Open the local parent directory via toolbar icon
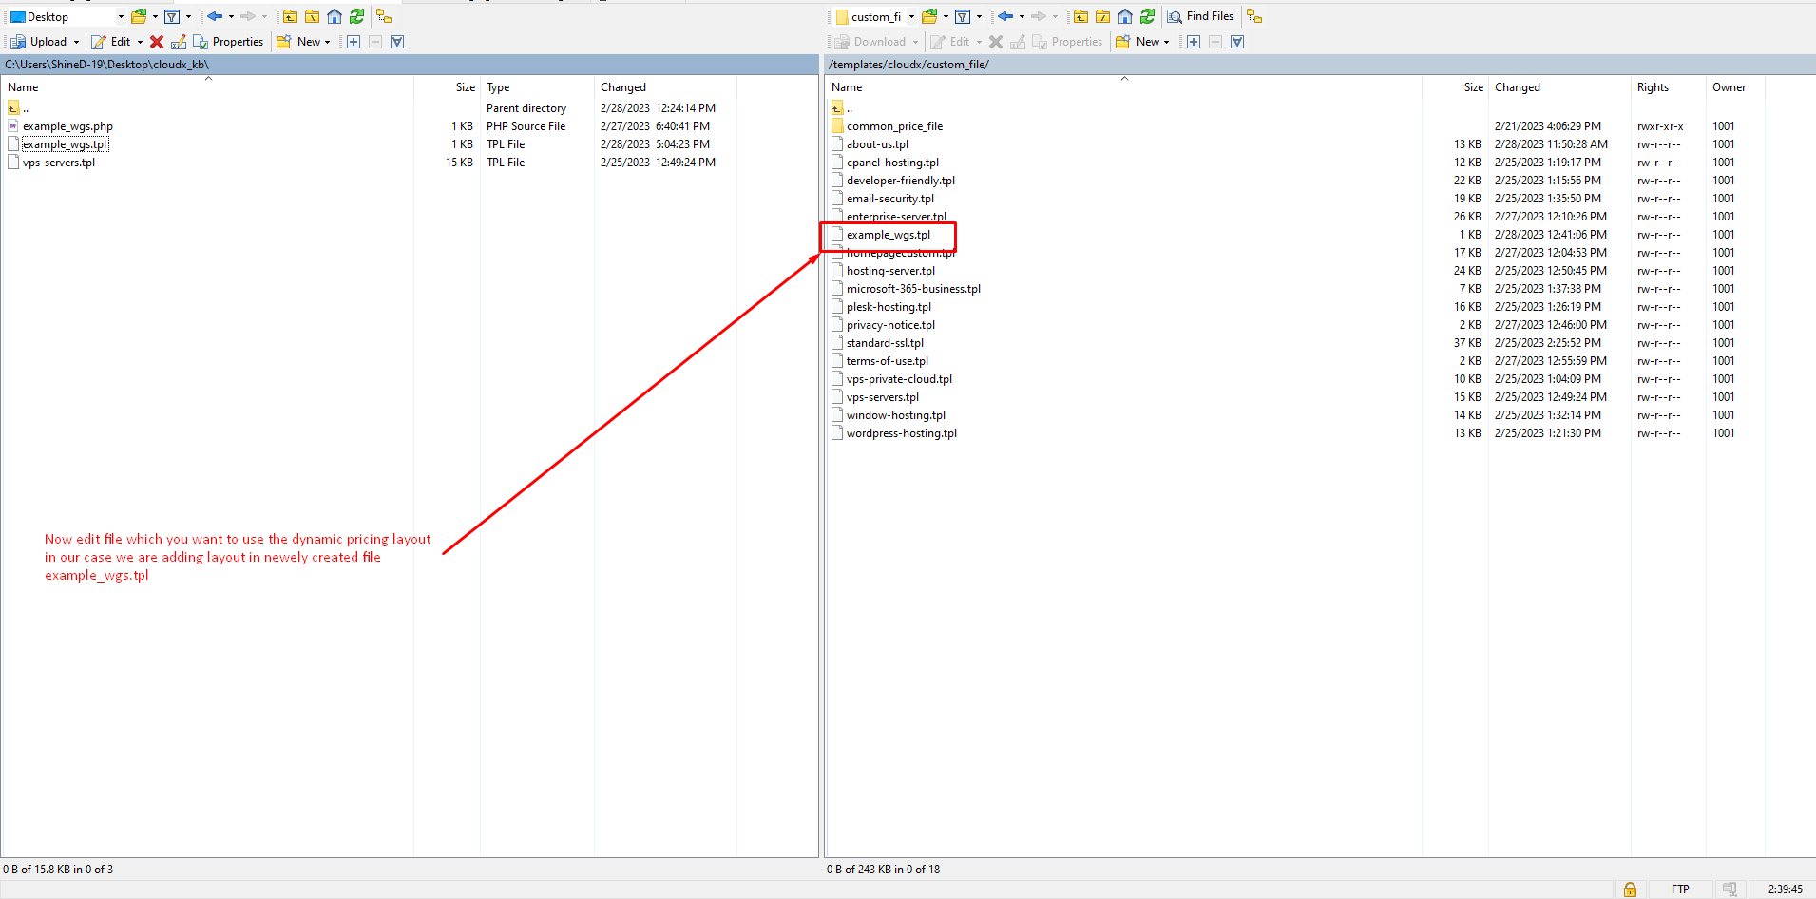 pos(290,16)
